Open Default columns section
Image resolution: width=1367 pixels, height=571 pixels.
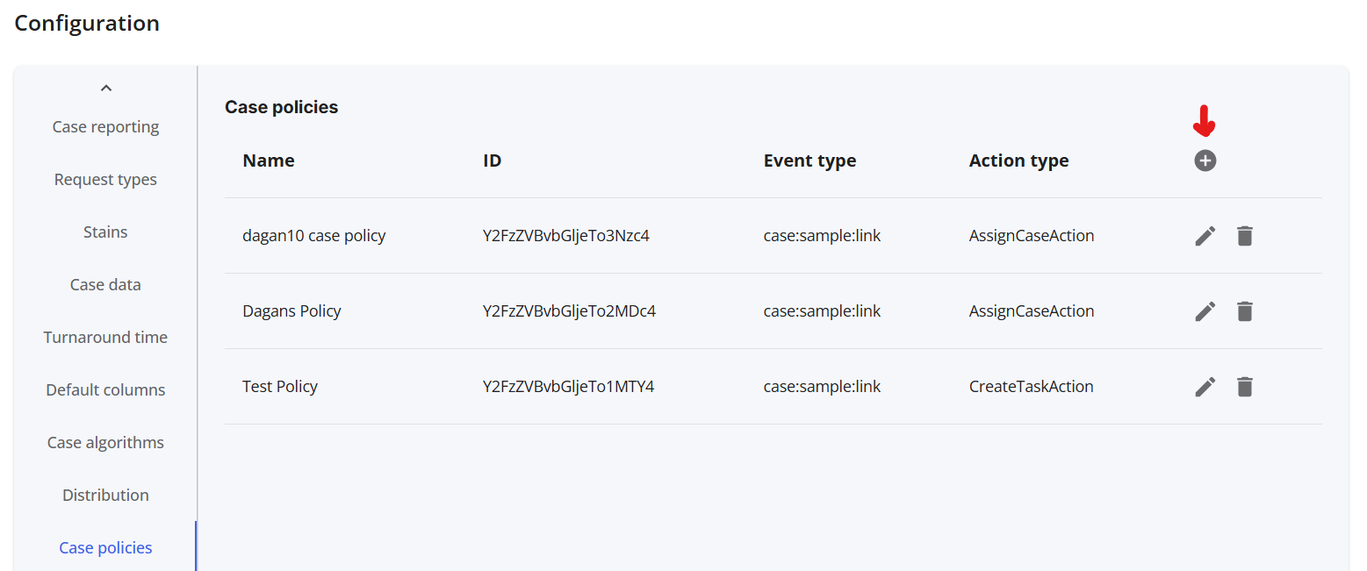click(105, 390)
